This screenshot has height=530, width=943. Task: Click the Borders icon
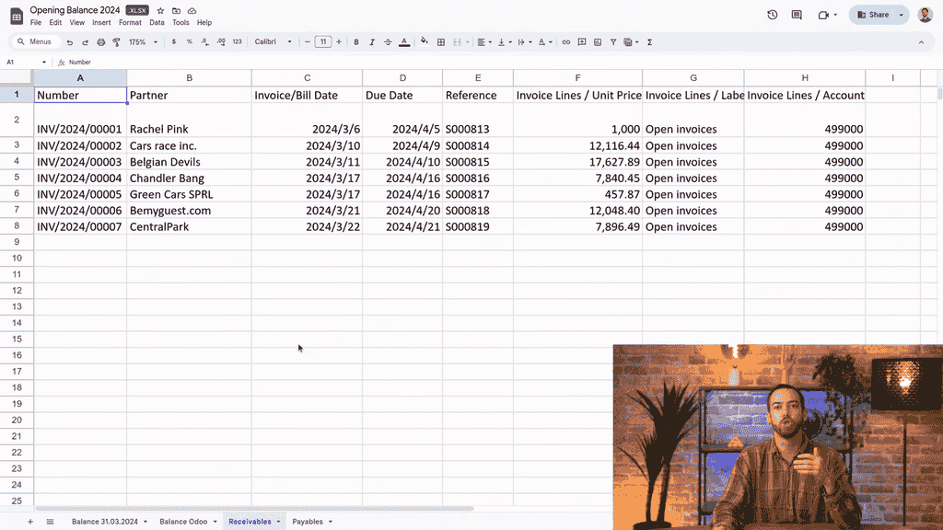(441, 42)
